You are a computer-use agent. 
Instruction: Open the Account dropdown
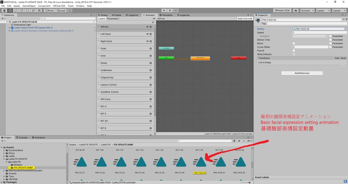coord(307,11)
